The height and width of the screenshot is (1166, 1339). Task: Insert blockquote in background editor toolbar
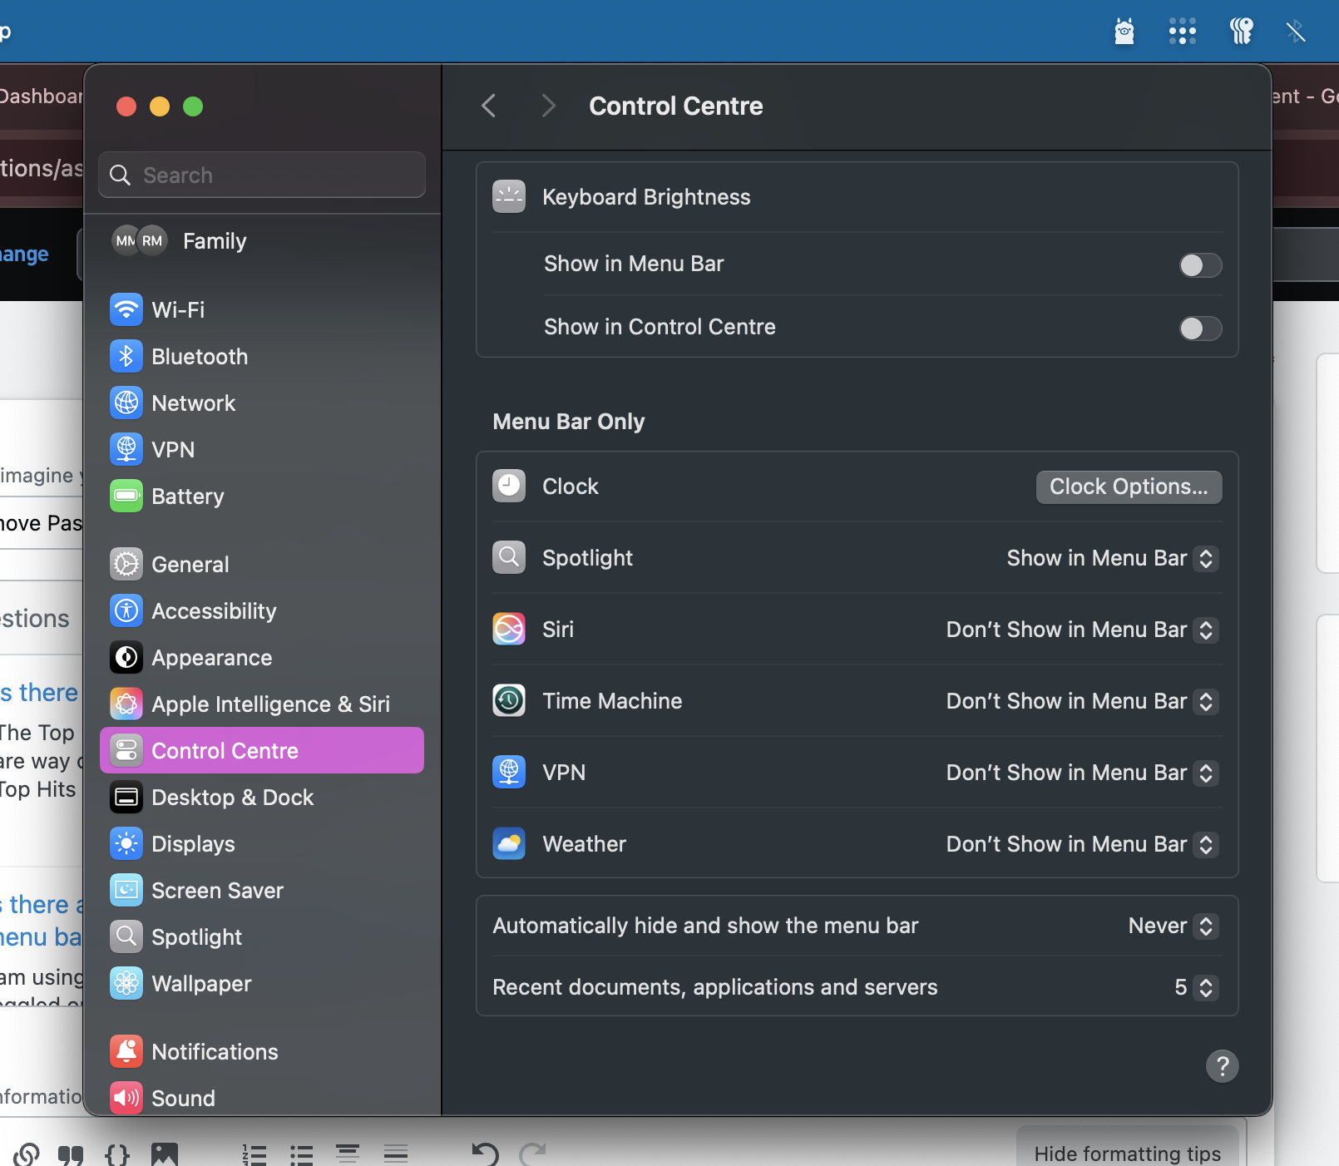tap(71, 1154)
